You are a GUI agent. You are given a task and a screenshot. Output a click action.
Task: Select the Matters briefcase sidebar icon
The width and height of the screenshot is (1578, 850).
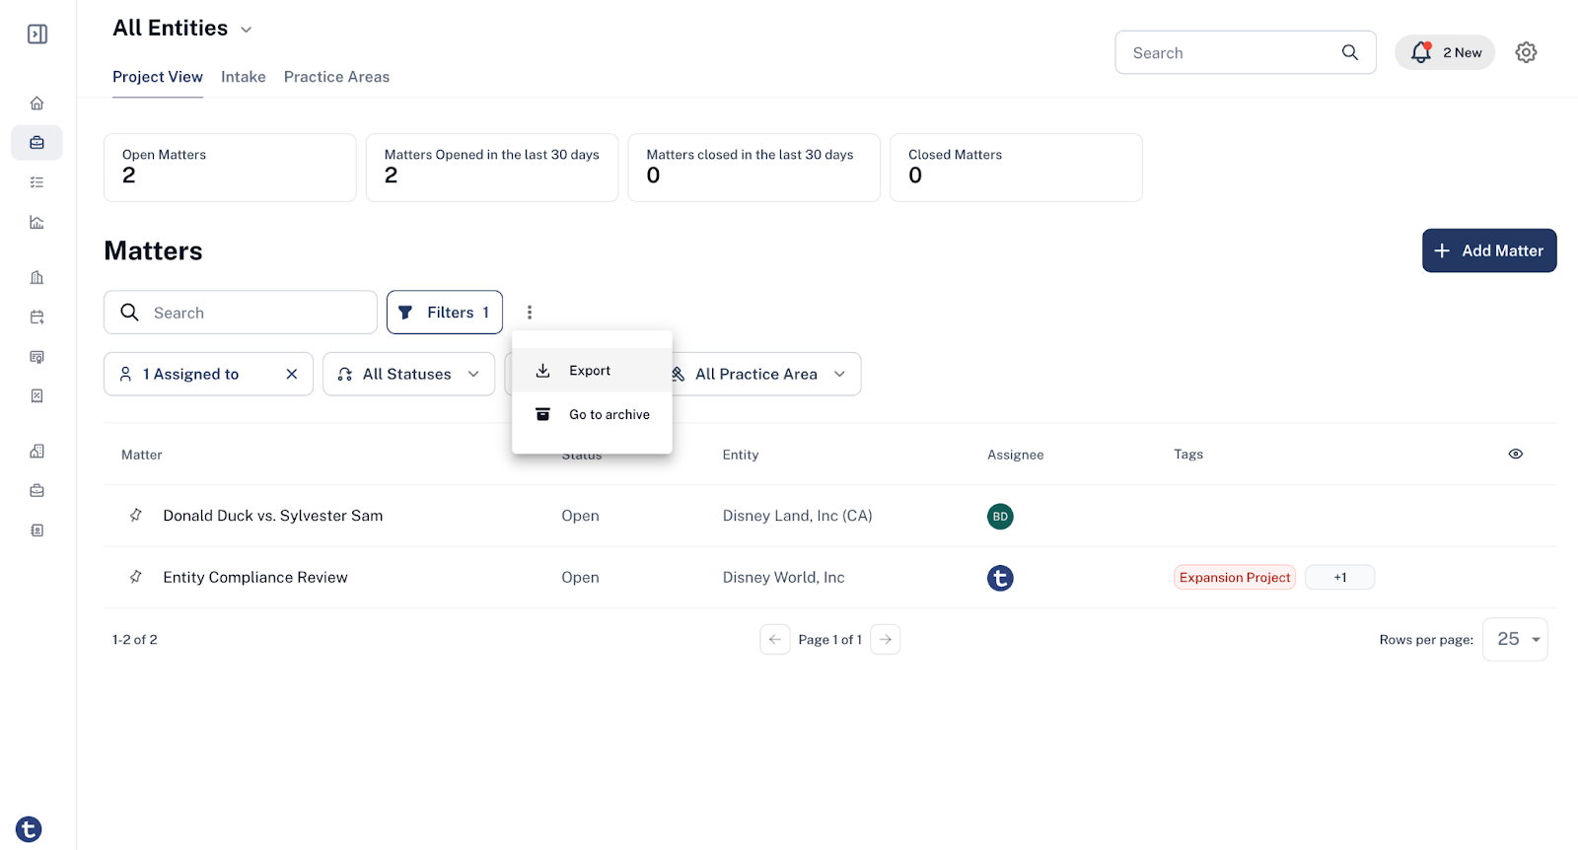click(x=36, y=143)
